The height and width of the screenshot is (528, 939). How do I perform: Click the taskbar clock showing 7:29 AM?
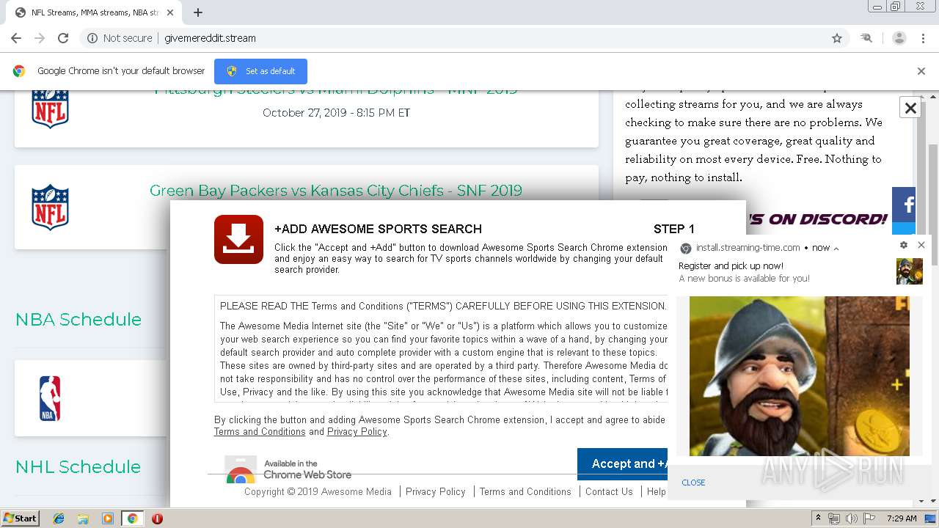(x=902, y=518)
